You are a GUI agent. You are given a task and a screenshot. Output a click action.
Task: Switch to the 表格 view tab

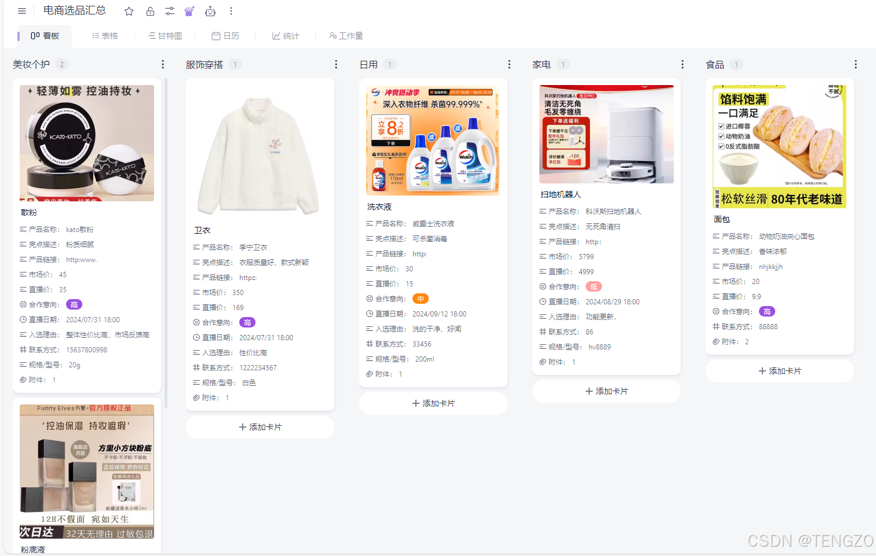(105, 36)
